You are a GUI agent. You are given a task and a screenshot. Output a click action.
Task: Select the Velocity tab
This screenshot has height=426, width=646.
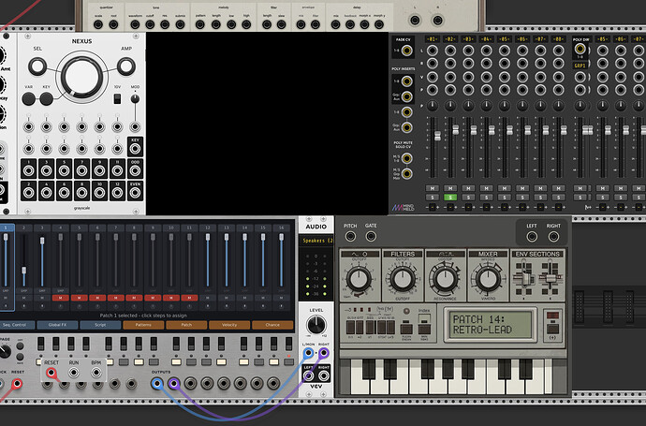229,325
